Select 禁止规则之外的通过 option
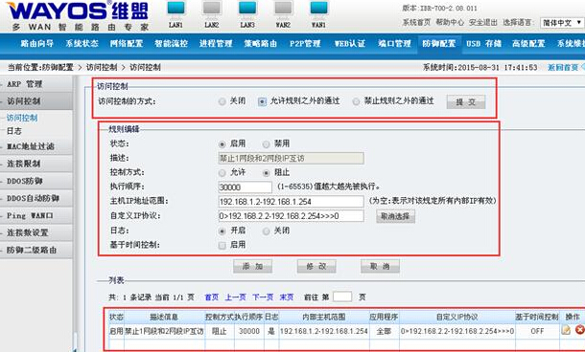Image resolution: width=585 pixels, height=352 pixels. [357, 101]
